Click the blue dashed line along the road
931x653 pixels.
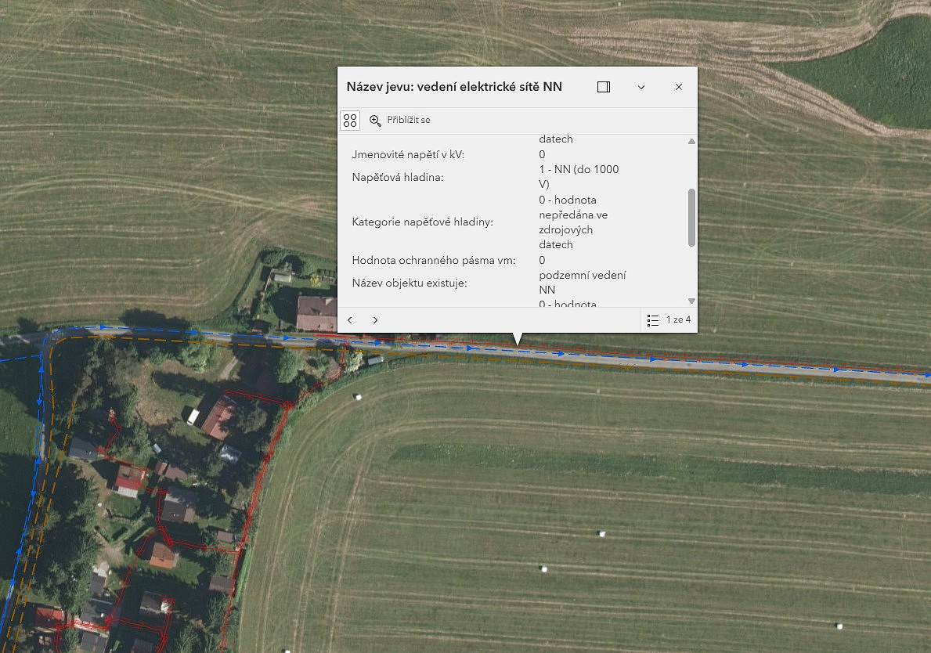pos(653,359)
